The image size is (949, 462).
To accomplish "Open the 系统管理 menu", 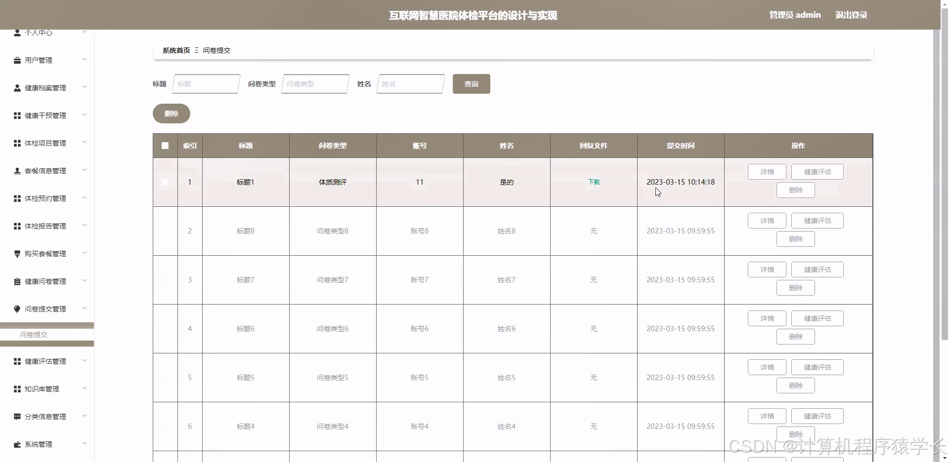I will [x=47, y=444].
